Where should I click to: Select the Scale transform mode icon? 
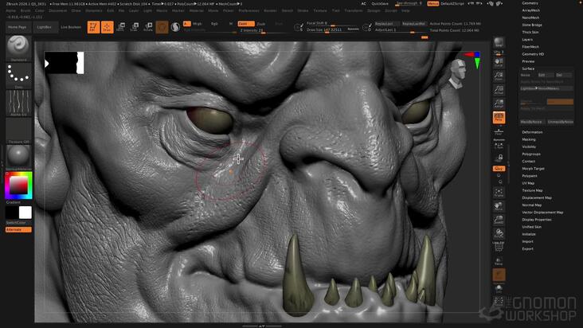(x=135, y=27)
